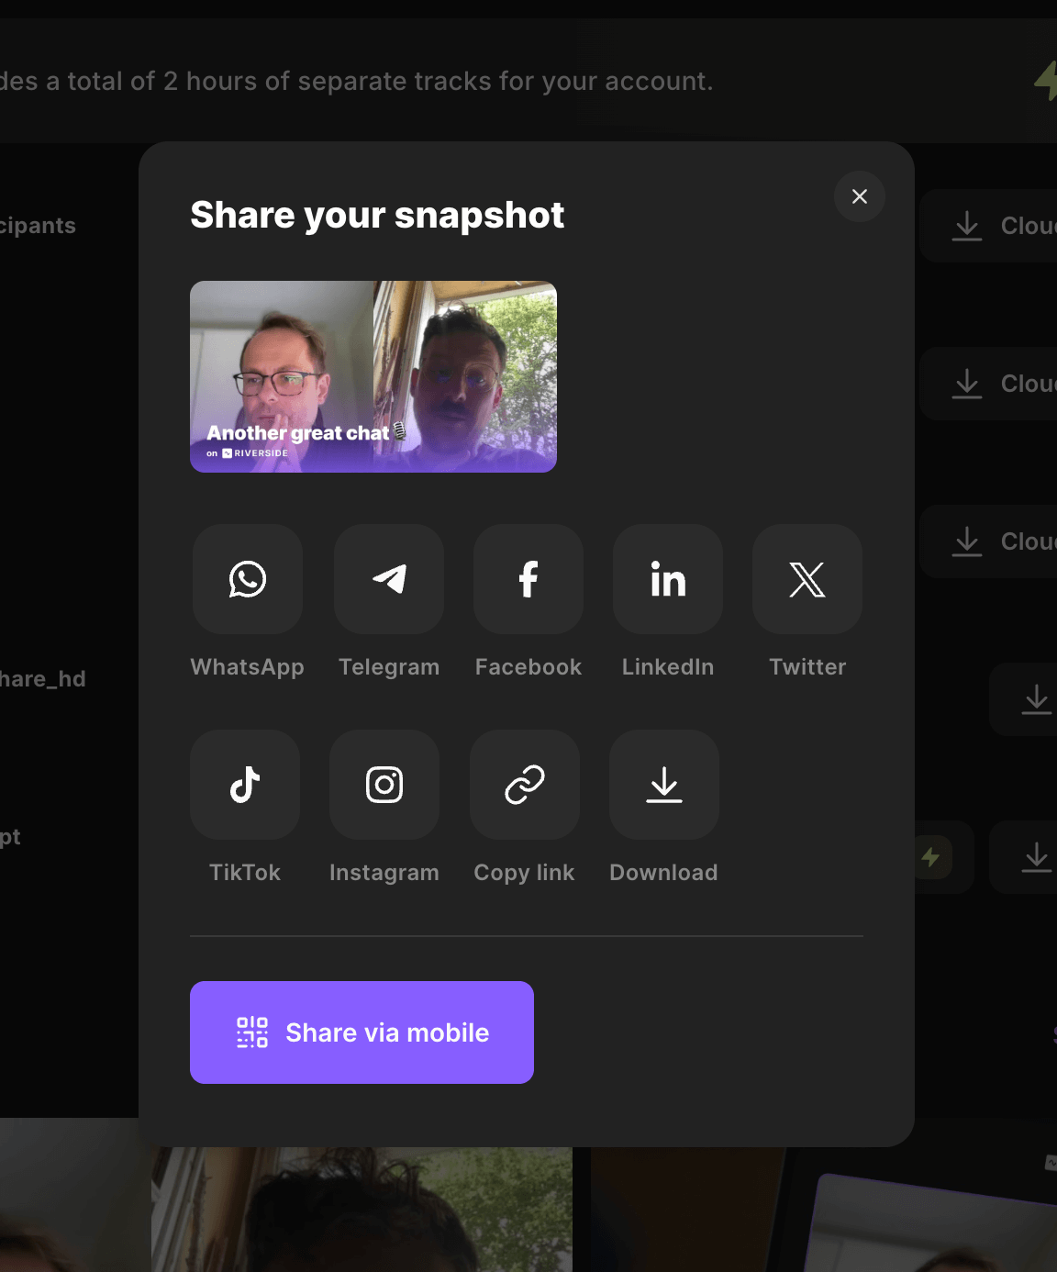Screen dimensions: 1057x1272
Task: Post the snapshot to LinkedIn
Action: (668, 580)
